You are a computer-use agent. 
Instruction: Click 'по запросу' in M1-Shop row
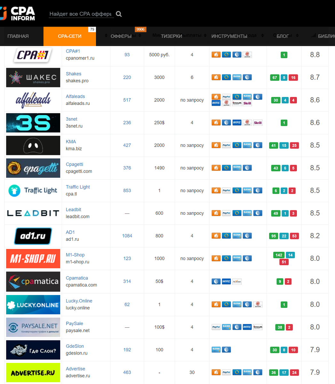click(192, 258)
